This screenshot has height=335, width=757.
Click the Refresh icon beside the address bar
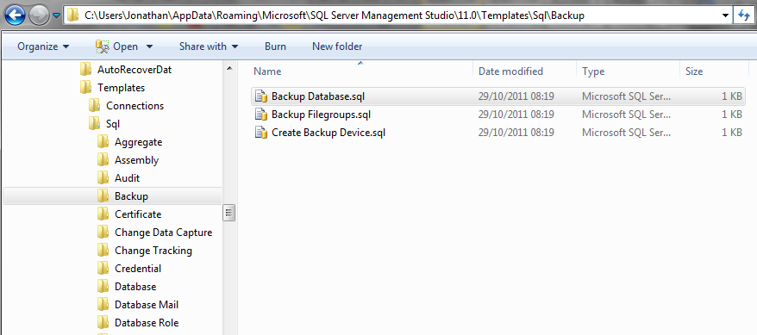coord(744,16)
